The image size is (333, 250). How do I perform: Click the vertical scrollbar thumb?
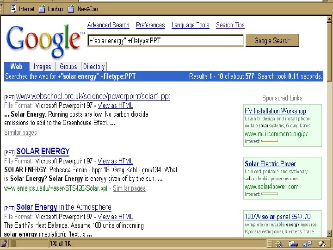pos(329,52)
